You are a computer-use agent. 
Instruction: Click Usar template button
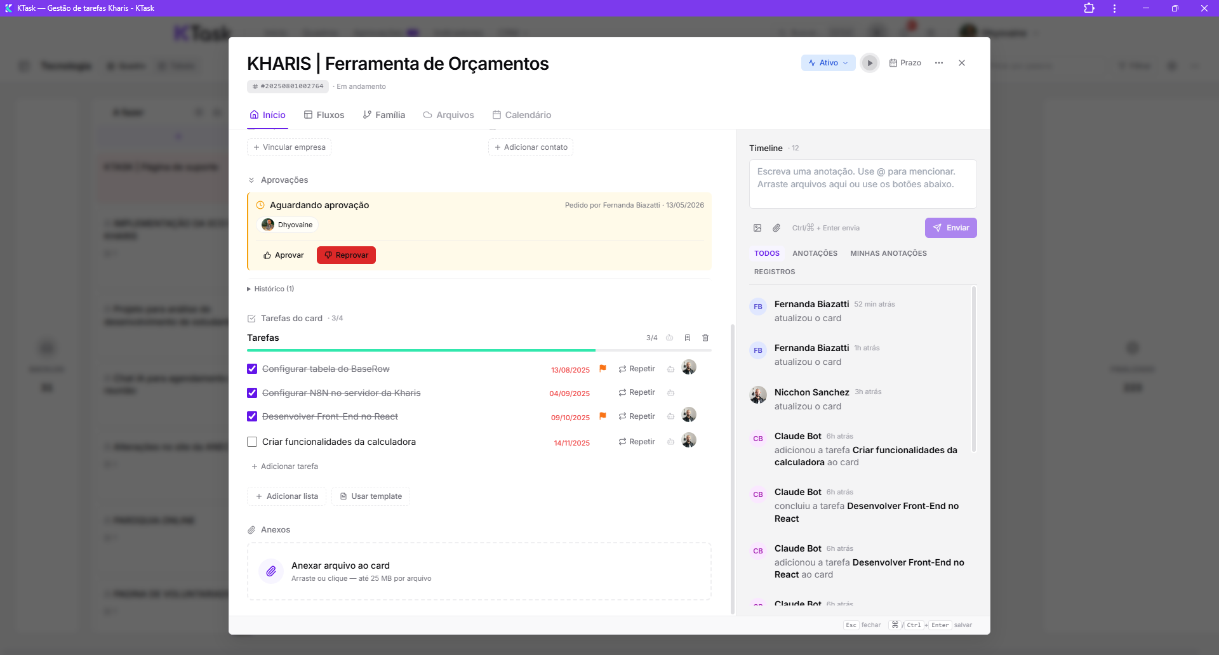(371, 496)
